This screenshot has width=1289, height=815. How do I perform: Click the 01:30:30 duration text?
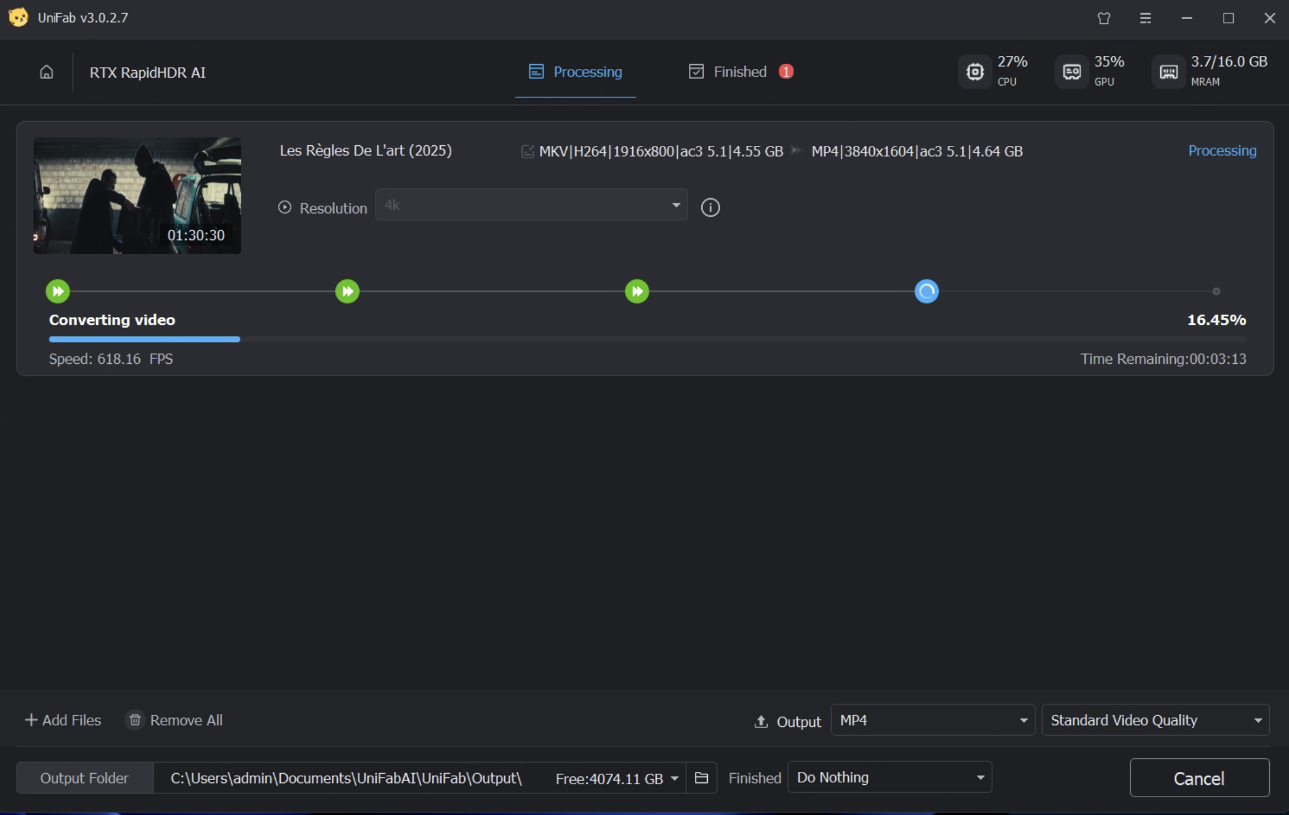tap(196, 235)
